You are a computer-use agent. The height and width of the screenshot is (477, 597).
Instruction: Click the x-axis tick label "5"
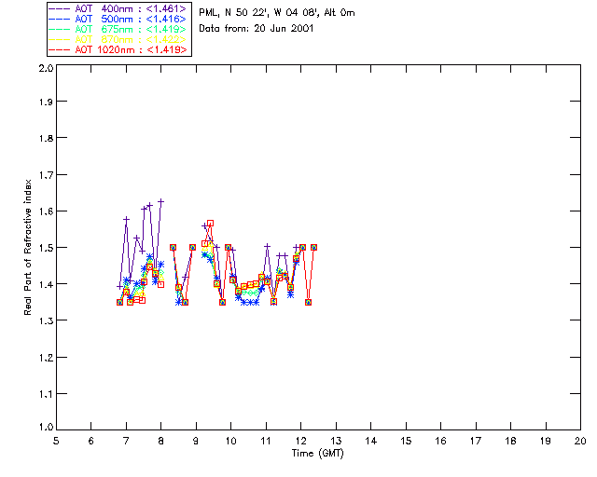click(56, 441)
